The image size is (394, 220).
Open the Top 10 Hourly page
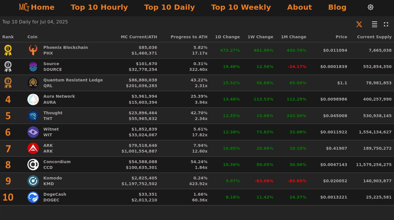pos(99,7)
